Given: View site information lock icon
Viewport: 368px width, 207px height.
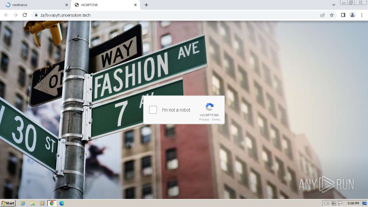Looking at the screenshot, I should tap(36, 15).
